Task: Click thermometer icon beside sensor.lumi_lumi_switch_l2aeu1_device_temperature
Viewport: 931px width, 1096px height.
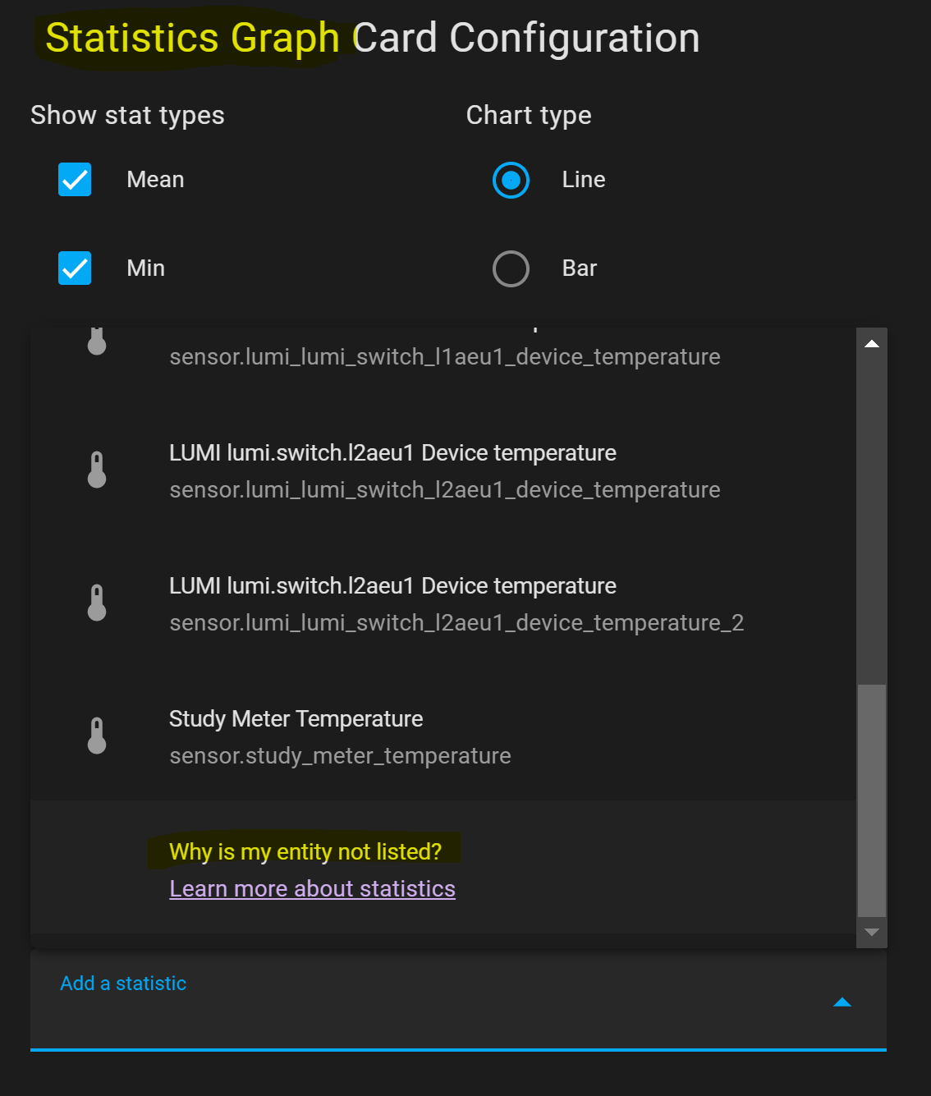Action: pyautogui.click(x=97, y=470)
